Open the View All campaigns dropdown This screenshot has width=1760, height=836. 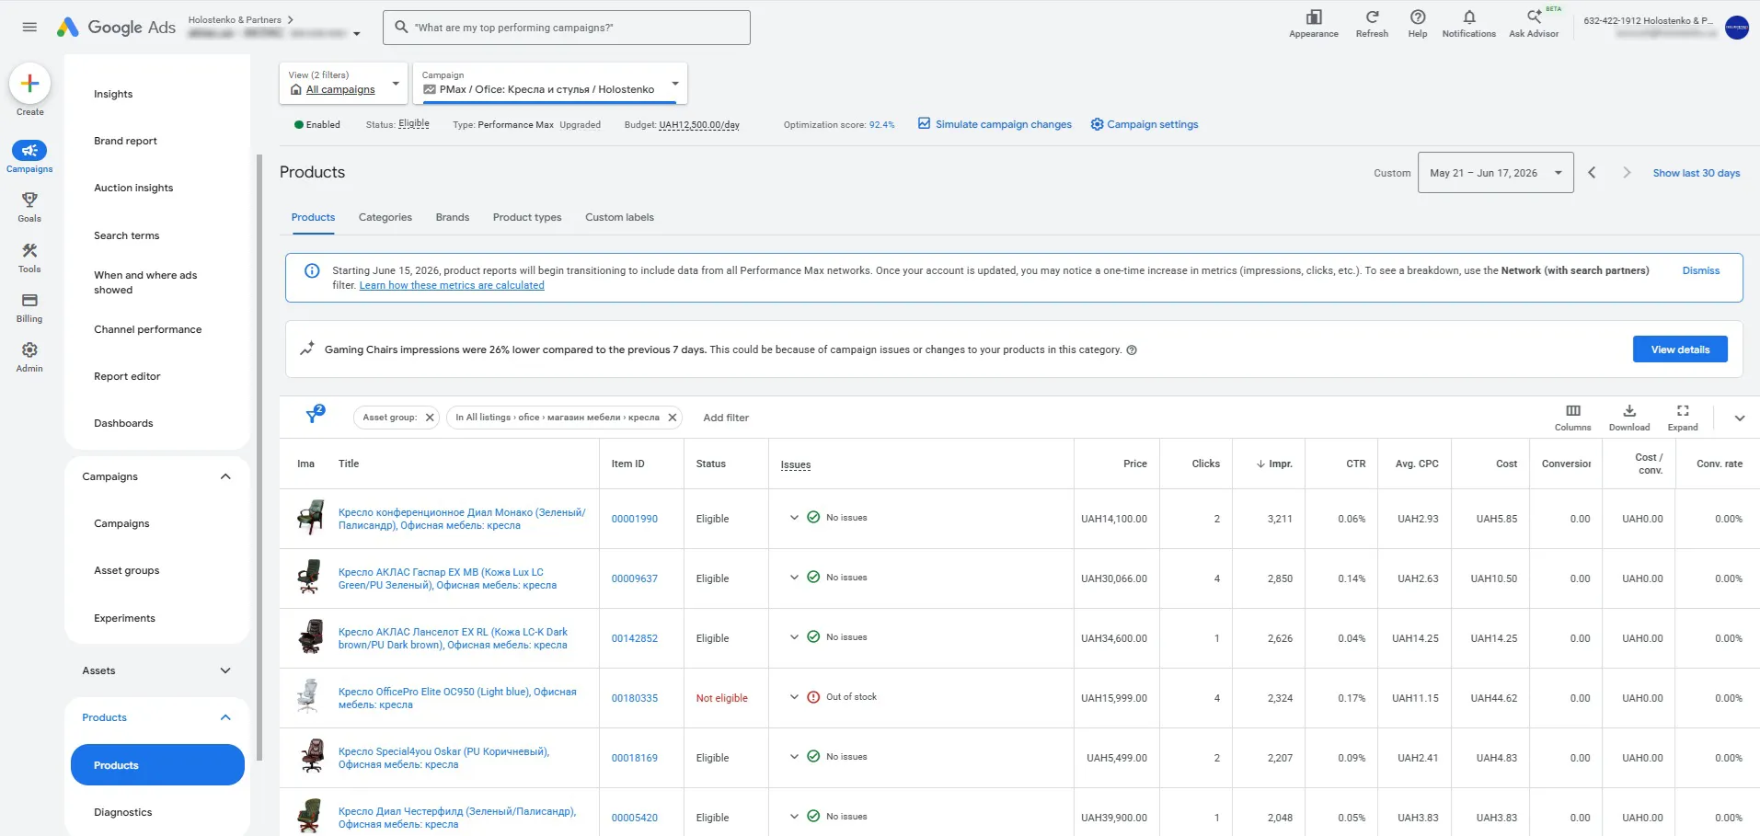point(343,83)
